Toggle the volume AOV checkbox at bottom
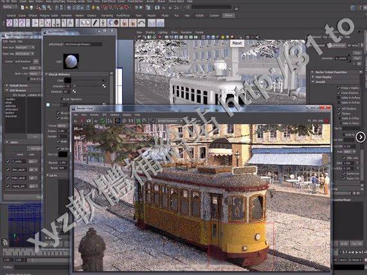 tap(8, 186)
